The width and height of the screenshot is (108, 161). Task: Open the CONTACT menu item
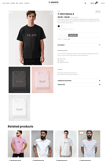pyautogui.click(x=27, y=3)
